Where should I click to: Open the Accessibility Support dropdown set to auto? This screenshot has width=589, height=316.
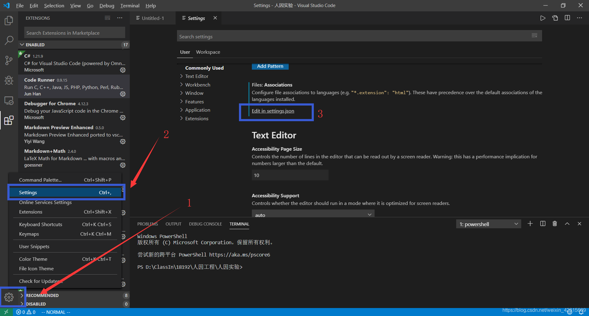click(x=313, y=214)
